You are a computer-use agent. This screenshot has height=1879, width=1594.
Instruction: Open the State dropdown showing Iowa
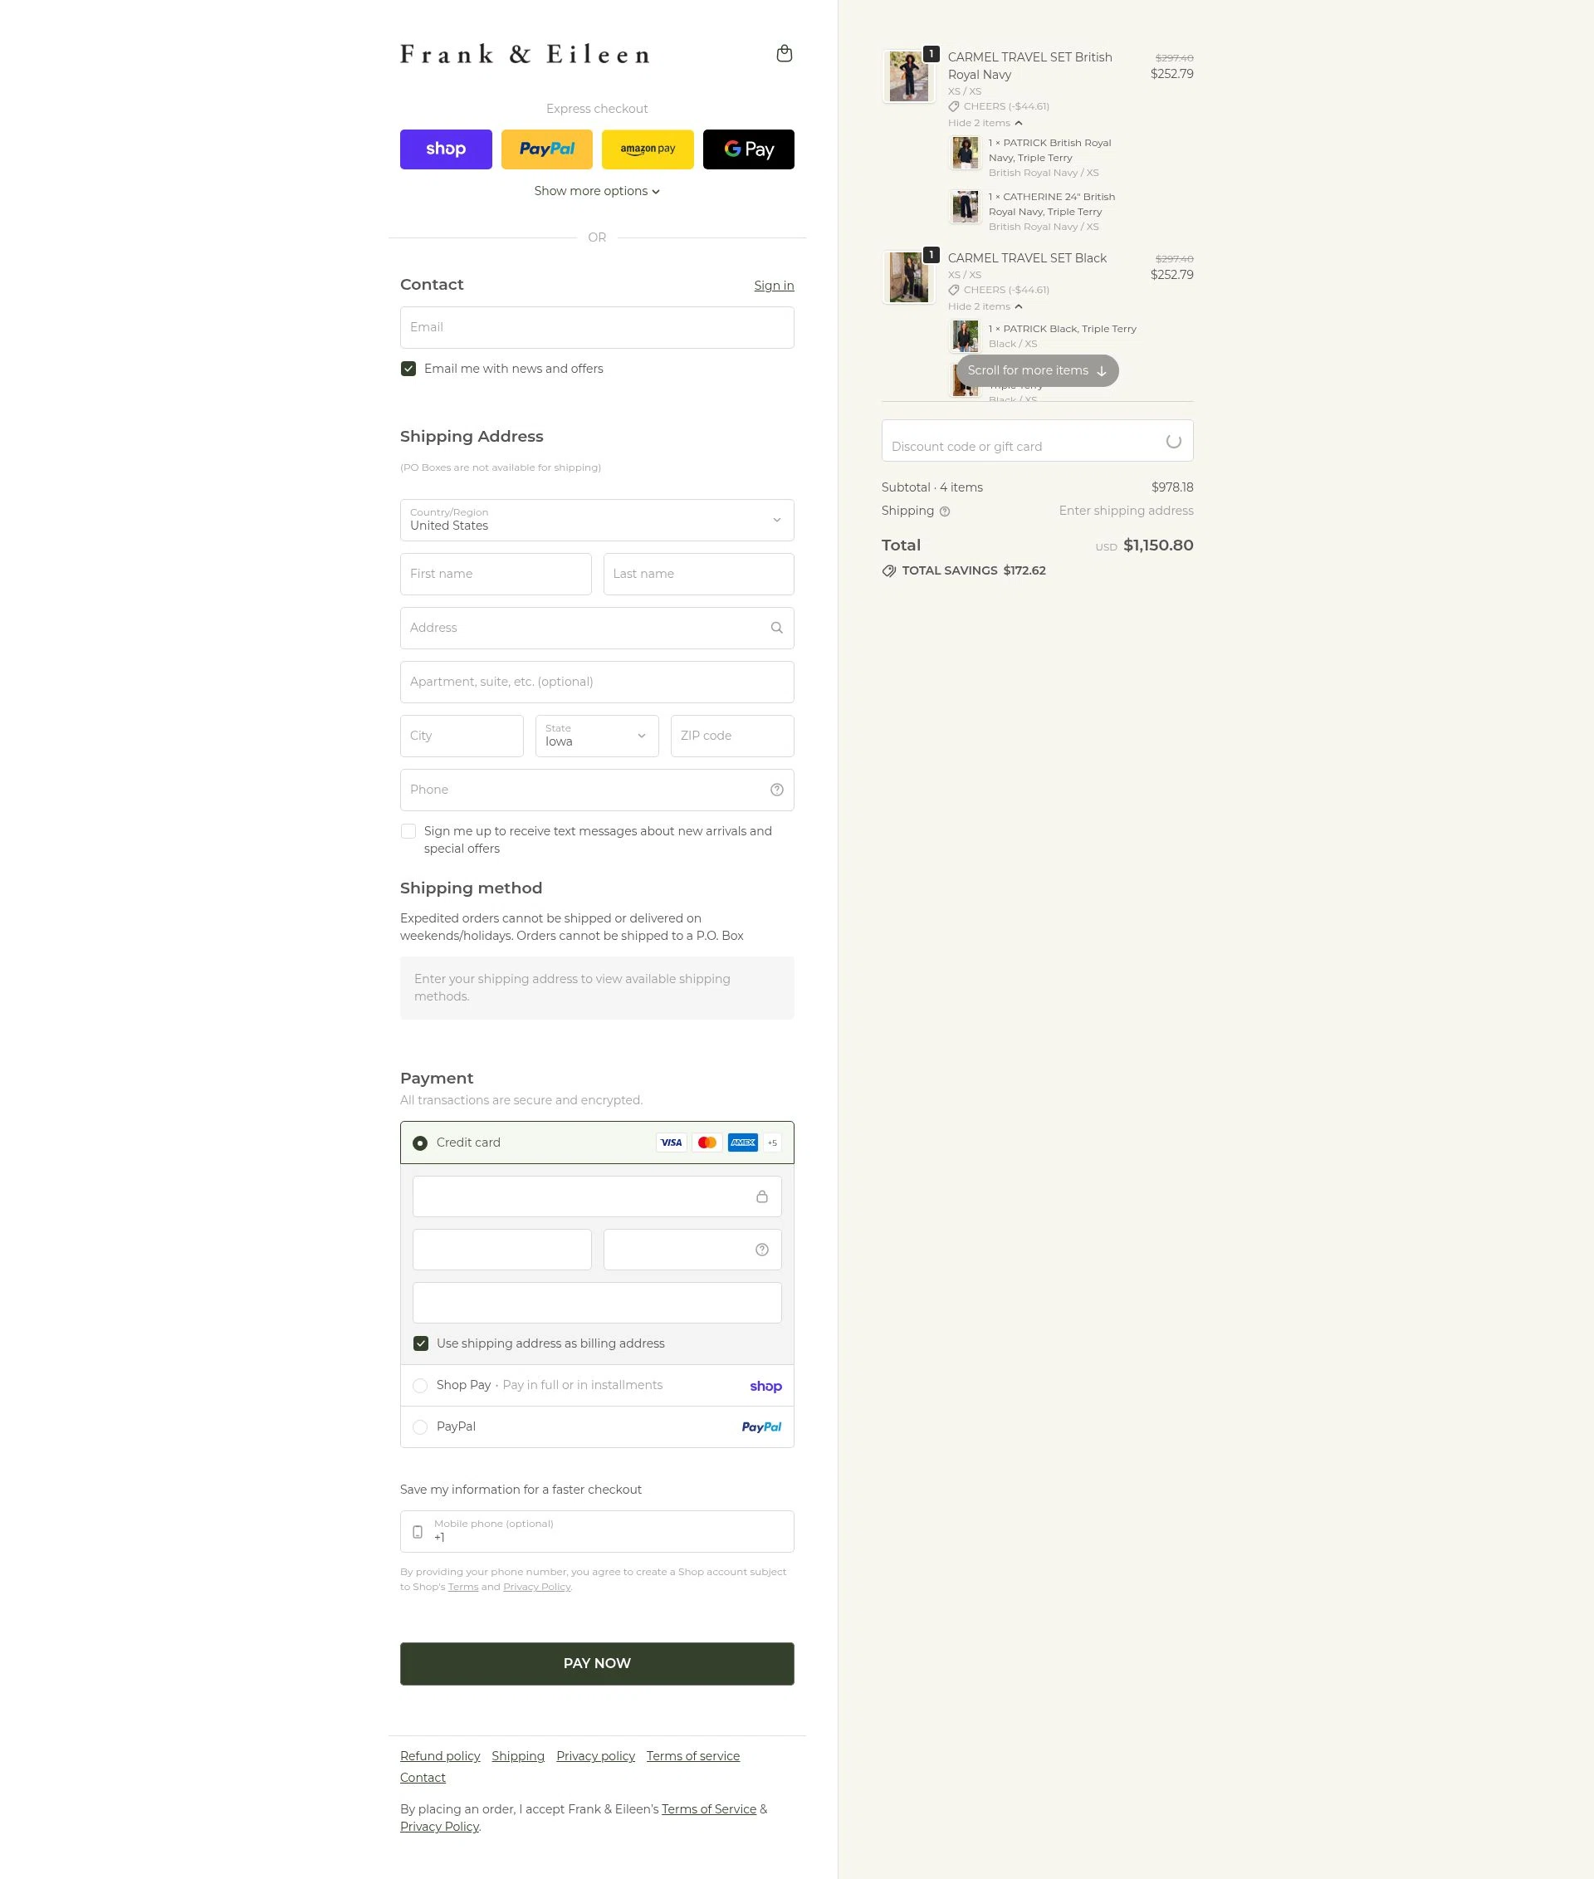click(596, 736)
